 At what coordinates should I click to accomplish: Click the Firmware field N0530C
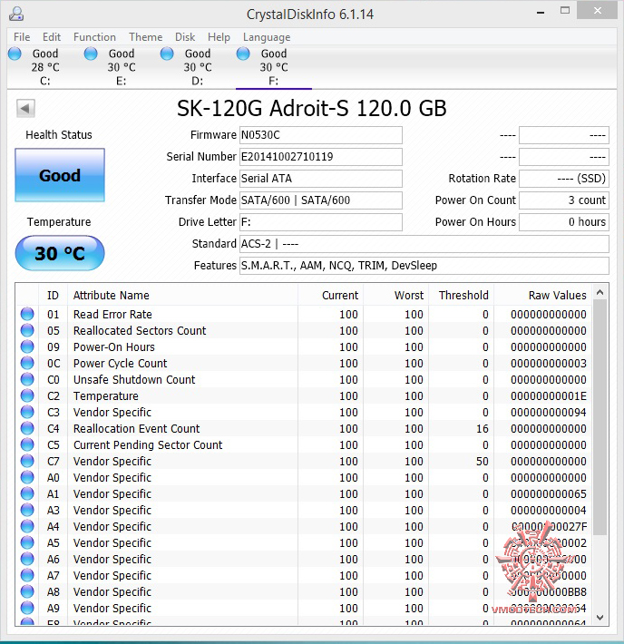321,135
